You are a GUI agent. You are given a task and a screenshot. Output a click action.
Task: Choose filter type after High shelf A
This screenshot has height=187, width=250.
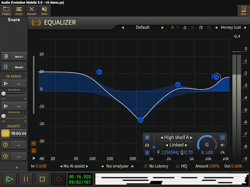tap(191, 138)
